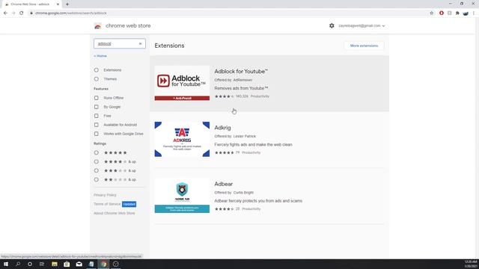Open the Extensions puzzle-piece menu
Viewport: 479px width, 269px height.
(x=457, y=13)
